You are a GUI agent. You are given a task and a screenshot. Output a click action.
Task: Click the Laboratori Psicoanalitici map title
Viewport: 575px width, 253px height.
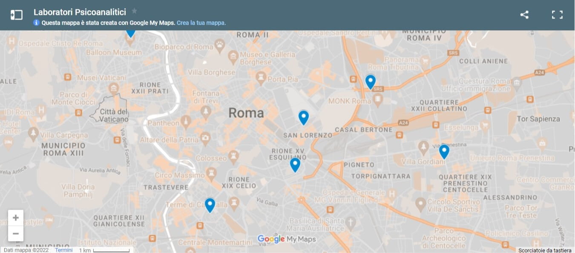(80, 12)
